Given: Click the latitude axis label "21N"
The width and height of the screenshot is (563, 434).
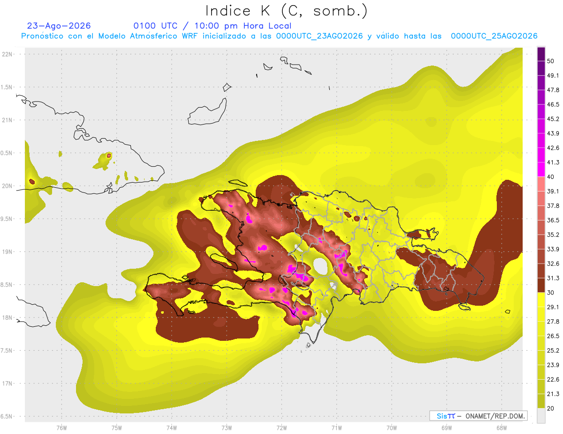Looking at the screenshot, I should pos(7,120).
